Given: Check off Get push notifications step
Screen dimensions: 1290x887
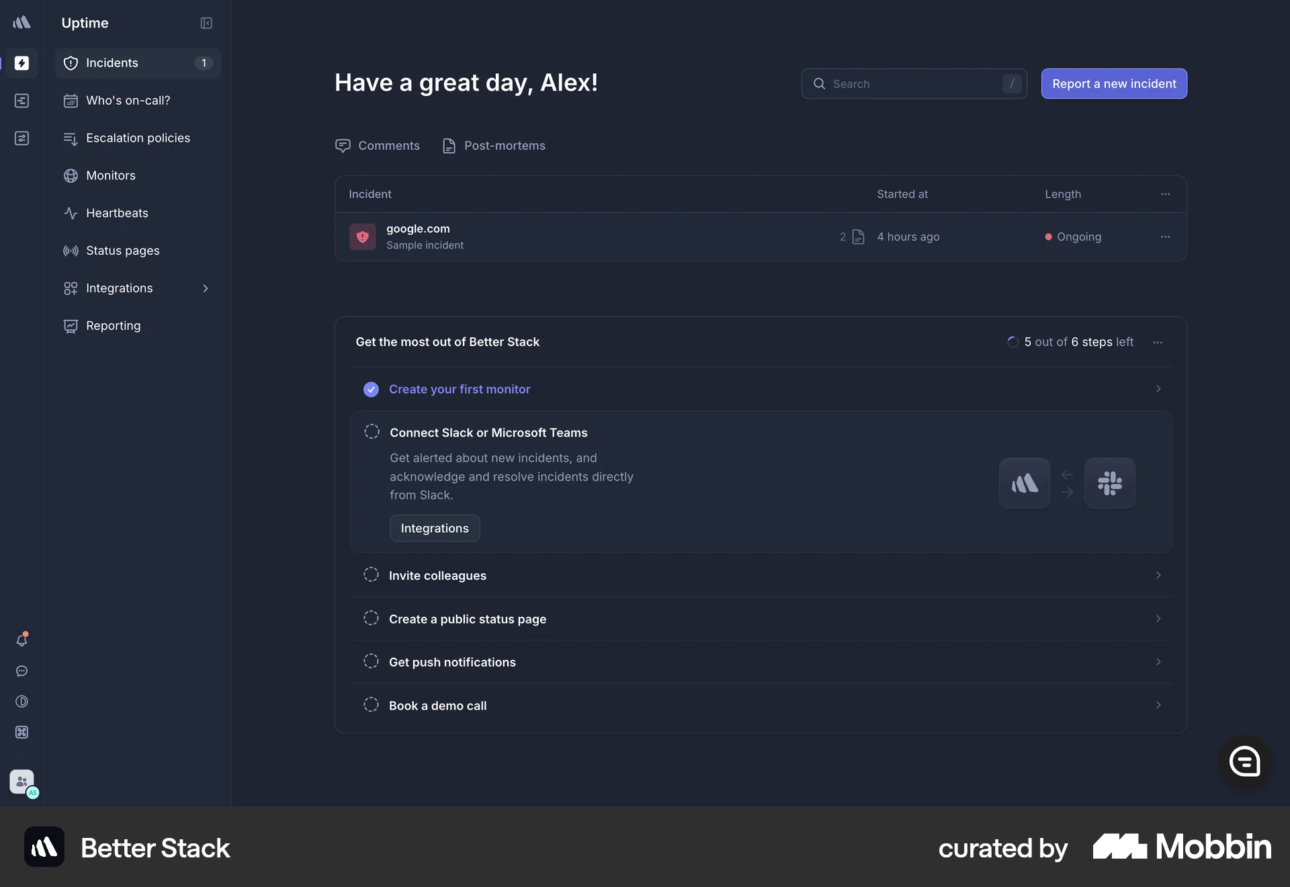Looking at the screenshot, I should (370, 661).
